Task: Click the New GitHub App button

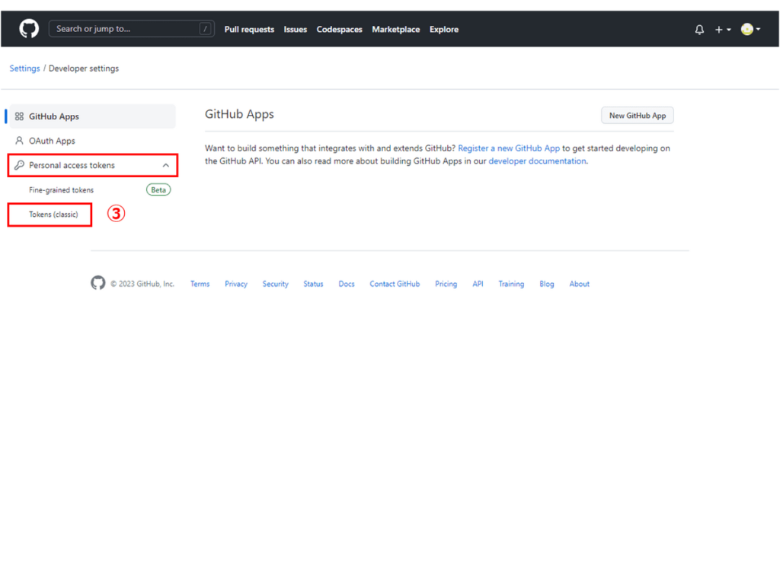Action: point(638,115)
